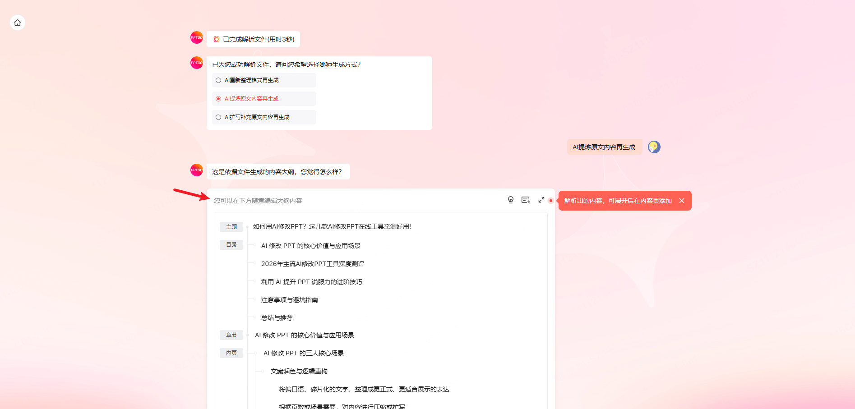855x409 pixels.
Task: Click the expand-to-fullscreen arrows icon on the outline panel
Action: [541, 200]
